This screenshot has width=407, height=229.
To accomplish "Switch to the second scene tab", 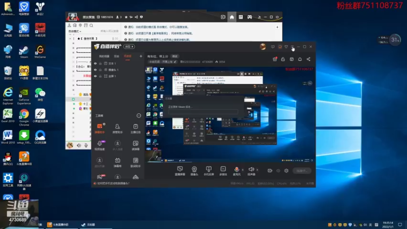I will pos(117,56).
